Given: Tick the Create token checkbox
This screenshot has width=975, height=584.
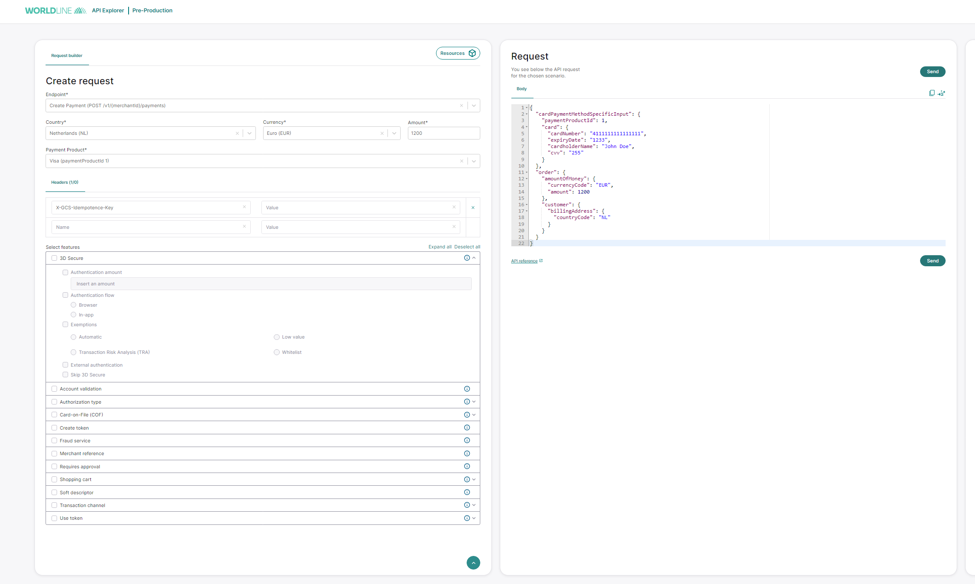Looking at the screenshot, I should pos(54,428).
